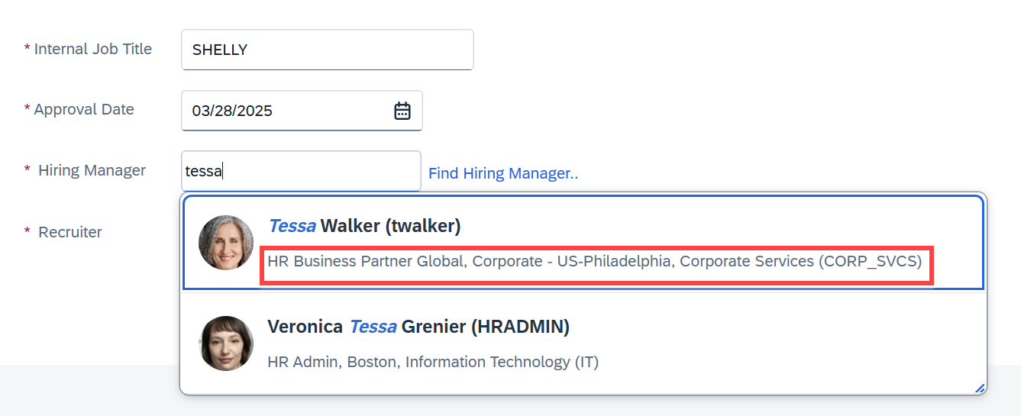Open the Approval Date calendar picker icon
1021x416 pixels.
(x=402, y=111)
